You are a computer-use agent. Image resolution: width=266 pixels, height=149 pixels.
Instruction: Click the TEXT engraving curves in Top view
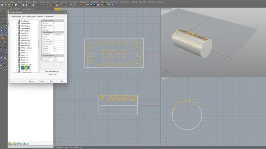point(114,54)
